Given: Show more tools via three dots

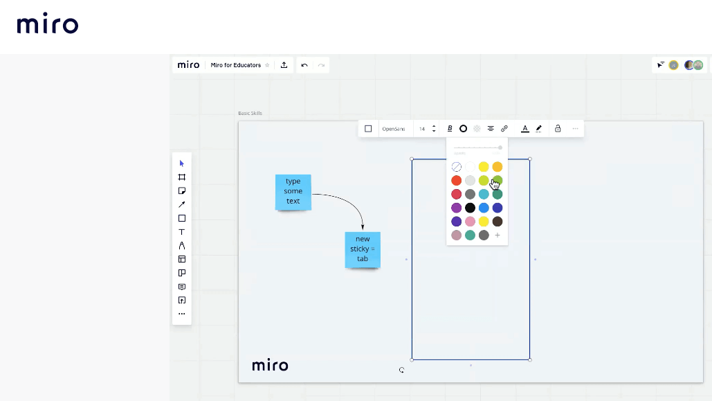Looking at the screenshot, I should click(x=181, y=314).
